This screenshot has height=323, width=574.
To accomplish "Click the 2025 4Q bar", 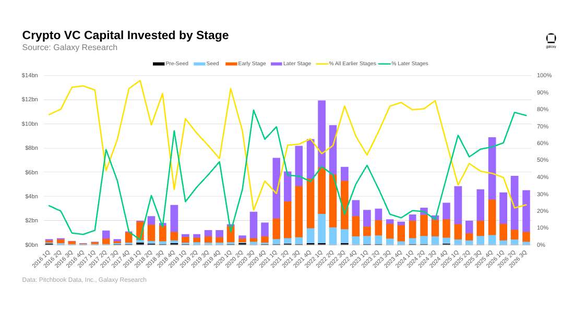I will tap(492, 191).
